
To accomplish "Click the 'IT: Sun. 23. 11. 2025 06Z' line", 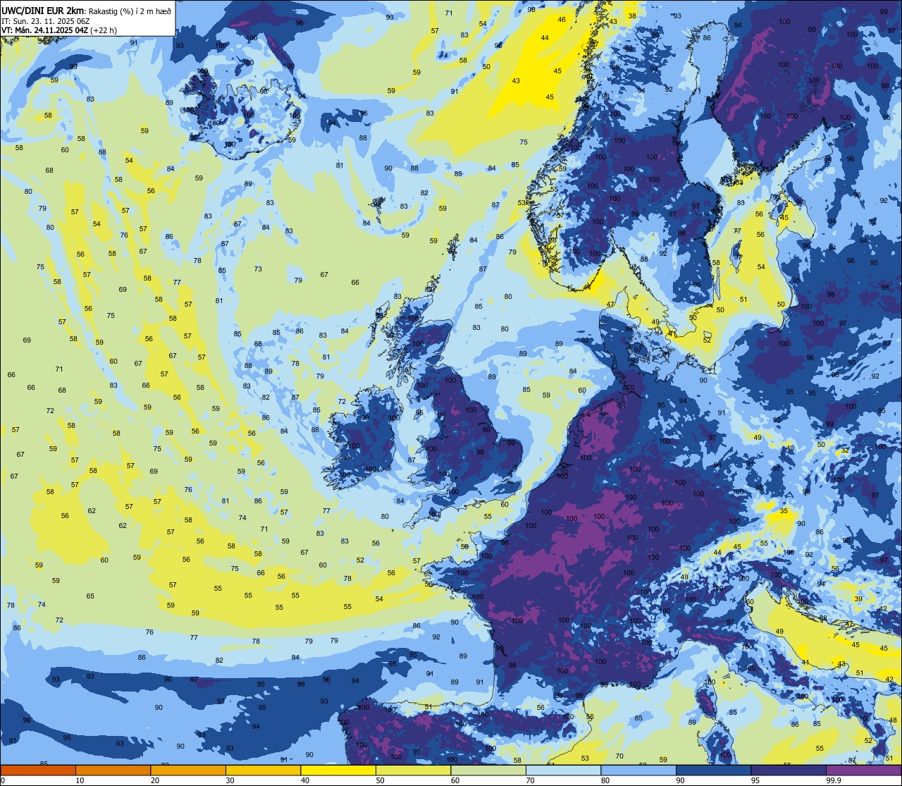I will [47, 21].
